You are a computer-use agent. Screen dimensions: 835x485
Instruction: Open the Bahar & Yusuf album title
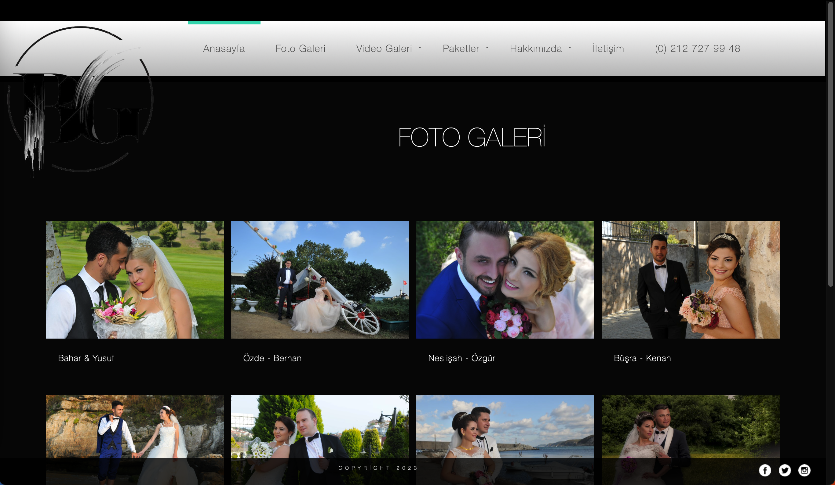[86, 358]
